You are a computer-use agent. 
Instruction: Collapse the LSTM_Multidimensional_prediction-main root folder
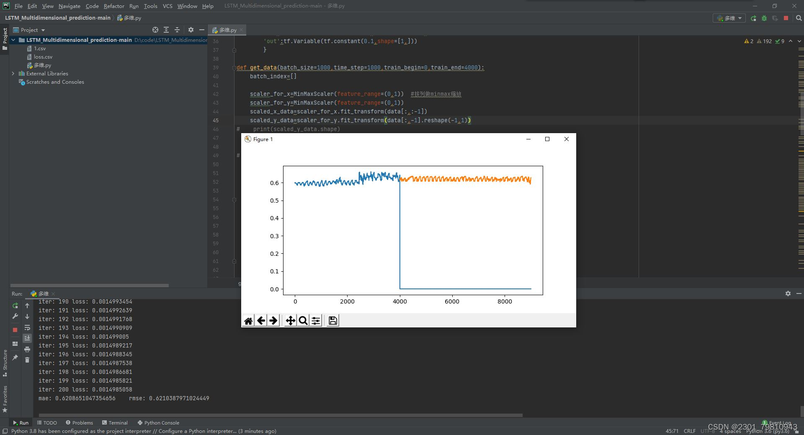(x=13, y=40)
